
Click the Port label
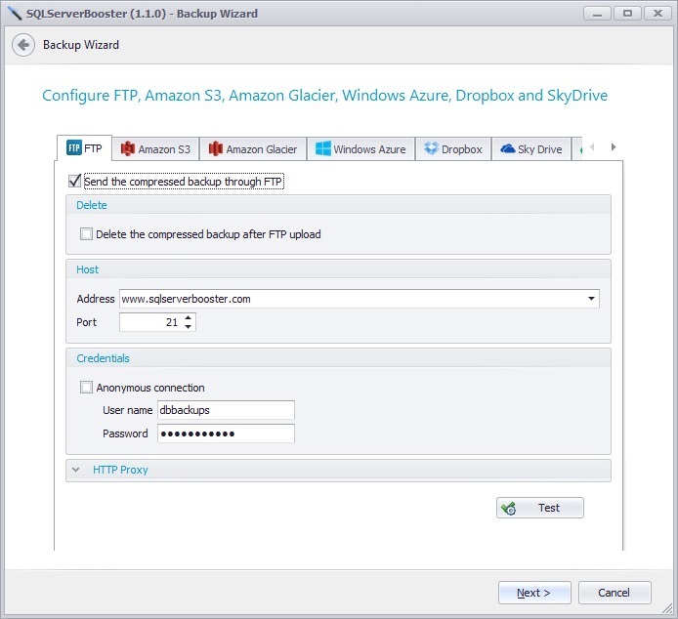87,322
